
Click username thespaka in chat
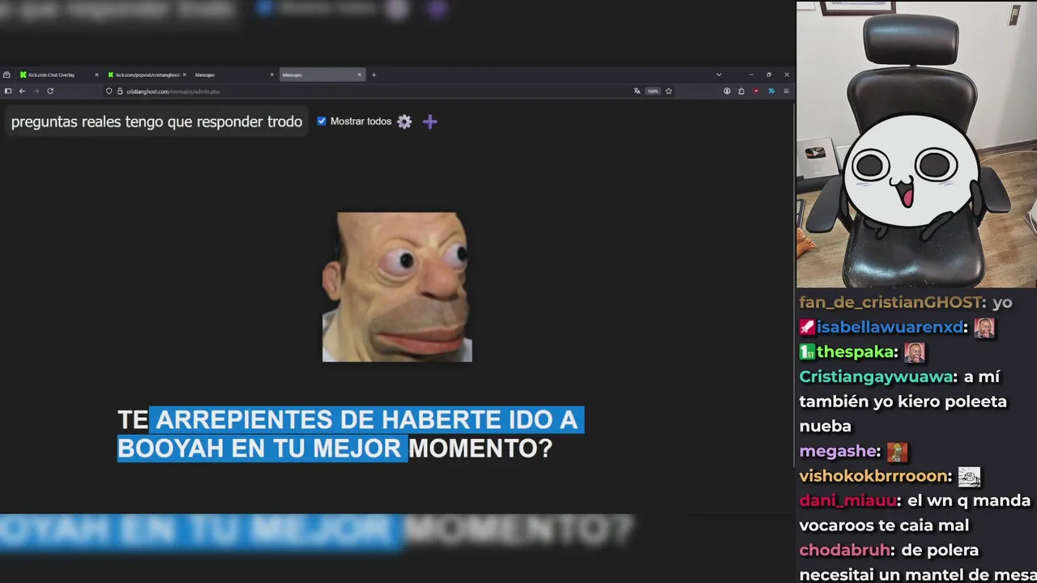point(856,352)
